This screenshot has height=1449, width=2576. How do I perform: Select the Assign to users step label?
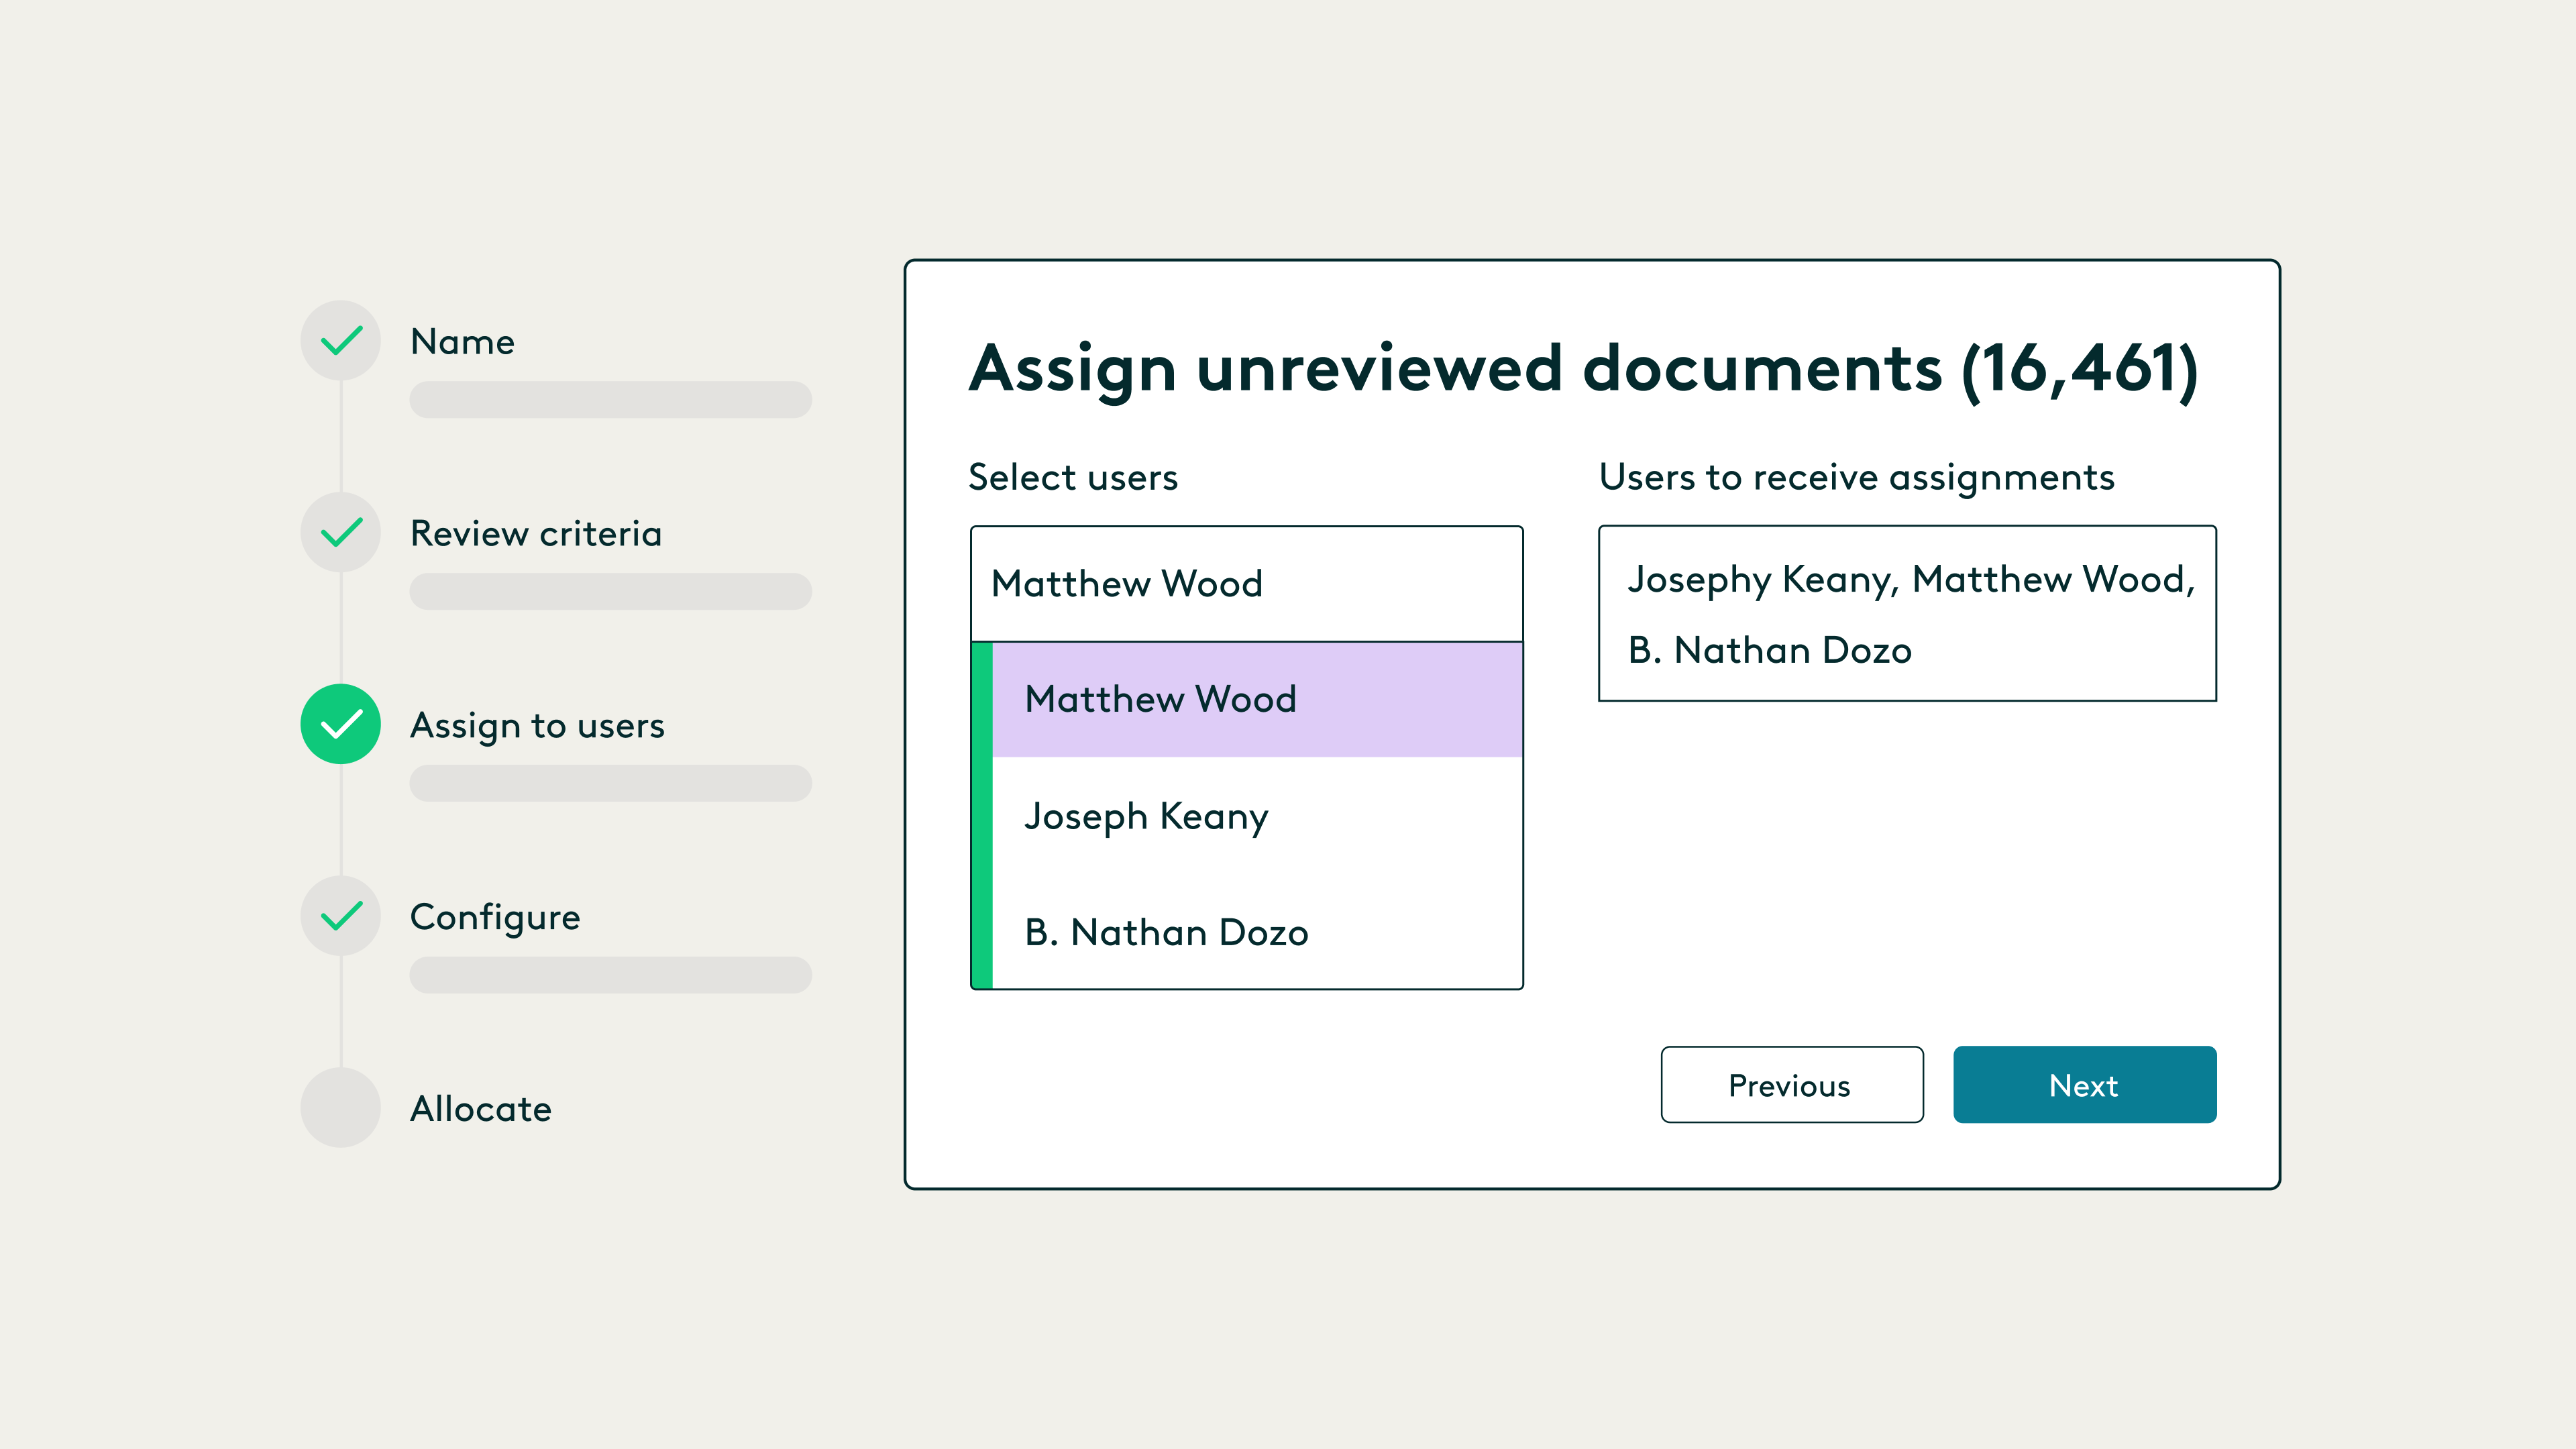tap(537, 726)
